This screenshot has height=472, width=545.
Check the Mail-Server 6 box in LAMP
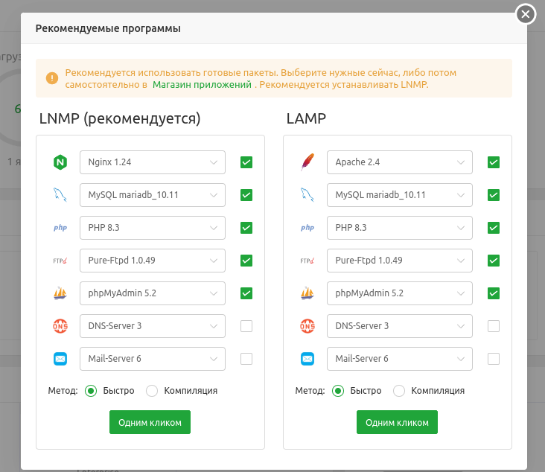(493, 359)
